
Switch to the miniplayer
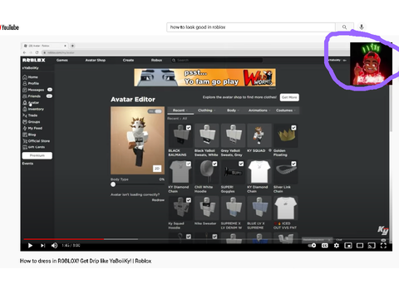pos(348,246)
